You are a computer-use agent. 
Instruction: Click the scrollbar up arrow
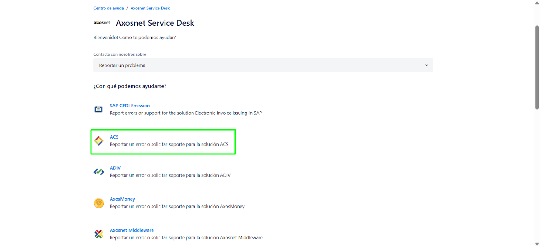coord(537,3)
